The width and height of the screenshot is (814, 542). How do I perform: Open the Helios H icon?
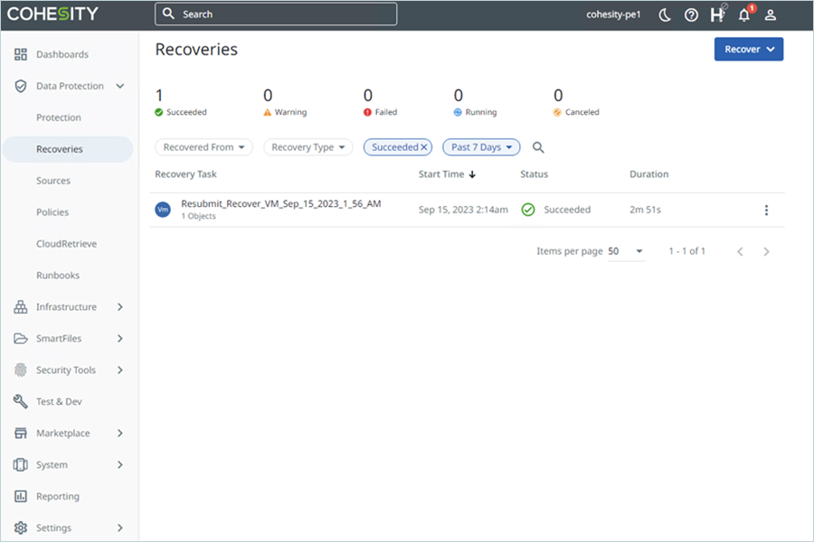pyautogui.click(x=717, y=14)
